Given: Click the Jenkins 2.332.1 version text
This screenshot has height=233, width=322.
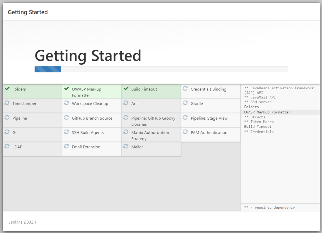Looking at the screenshot, I should click(22, 222).
